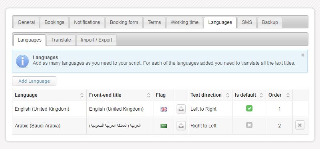
Task: Click the Add Language button
Action: click(34, 81)
